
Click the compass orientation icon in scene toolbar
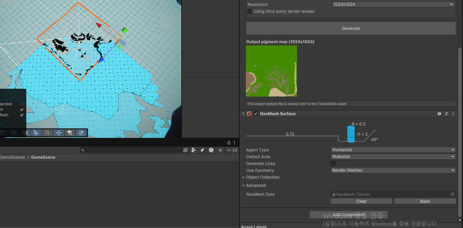tap(82, 133)
